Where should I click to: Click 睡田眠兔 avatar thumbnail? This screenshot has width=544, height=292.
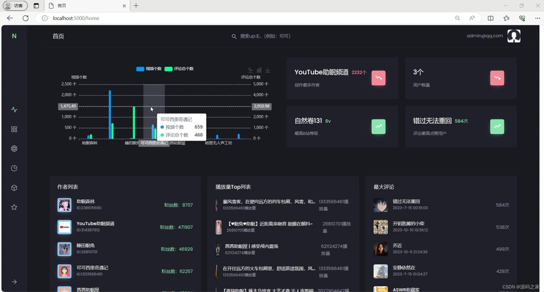[x=64, y=249]
